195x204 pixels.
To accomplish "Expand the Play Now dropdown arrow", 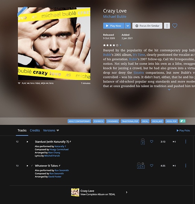I will [128, 26].
